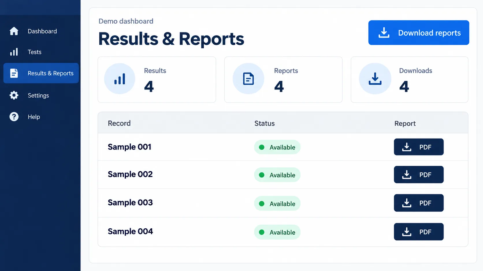Click the download arrow icon for Sample 003

click(407, 203)
